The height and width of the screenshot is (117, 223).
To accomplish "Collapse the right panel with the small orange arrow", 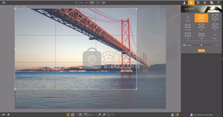I will [222, 59].
